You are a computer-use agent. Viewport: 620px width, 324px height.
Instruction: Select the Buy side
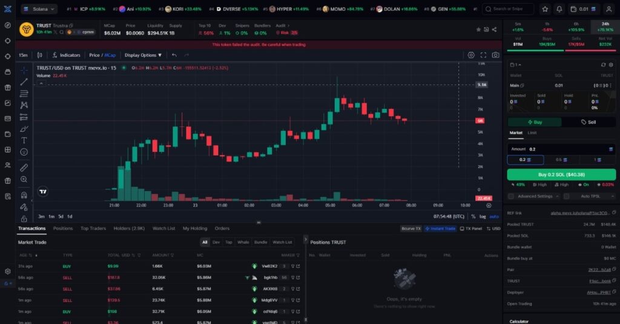pos(535,122)
